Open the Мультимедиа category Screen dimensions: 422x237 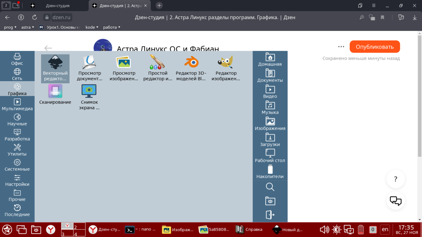tap(17, 104)
